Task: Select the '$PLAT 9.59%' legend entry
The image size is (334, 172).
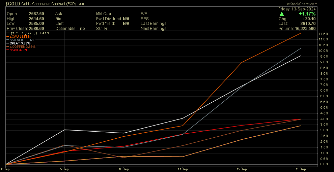Action: (19, 43)
